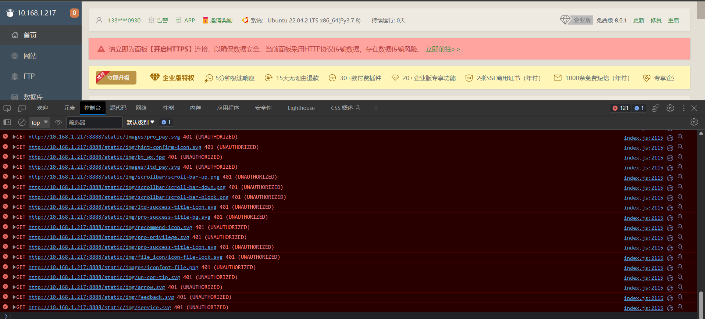Expand the service.svg GET error entry

(x=14, y=307)
